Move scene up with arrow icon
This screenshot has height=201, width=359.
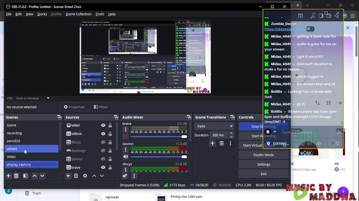(x=34, y=176)
